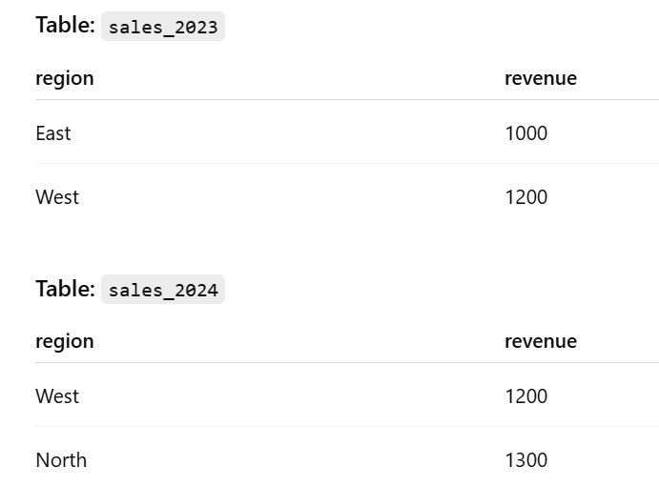The height and width of the screenshot is (486, 659).
Task: Click the "Table:" heading text before sales_2024
Action: (66, 289)
